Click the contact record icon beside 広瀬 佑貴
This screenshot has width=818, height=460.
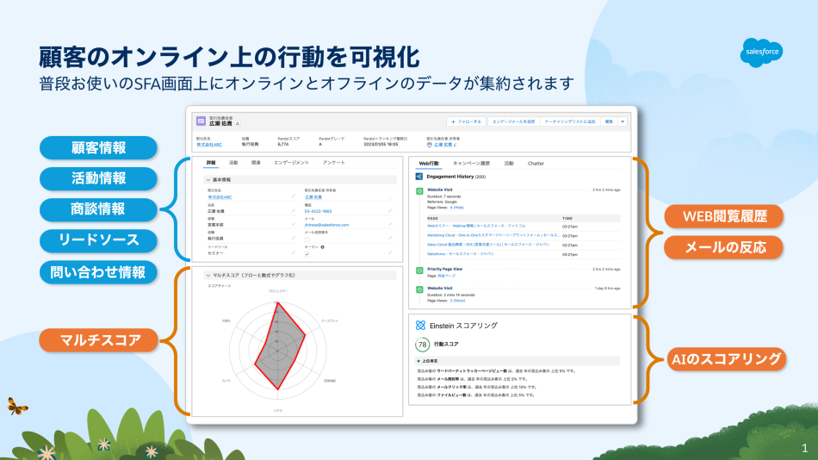(x=201, y=121)
